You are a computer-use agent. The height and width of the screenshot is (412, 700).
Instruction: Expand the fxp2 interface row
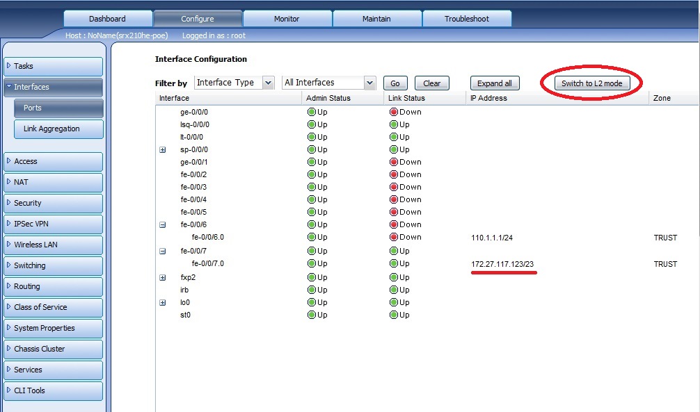pos(163,277)
